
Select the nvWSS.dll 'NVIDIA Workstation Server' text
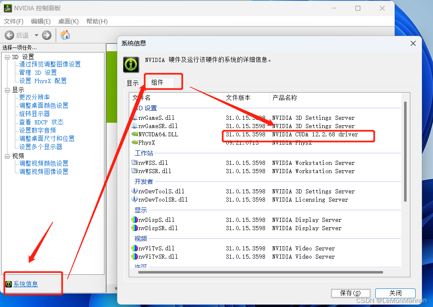click(x=313, y=163)
